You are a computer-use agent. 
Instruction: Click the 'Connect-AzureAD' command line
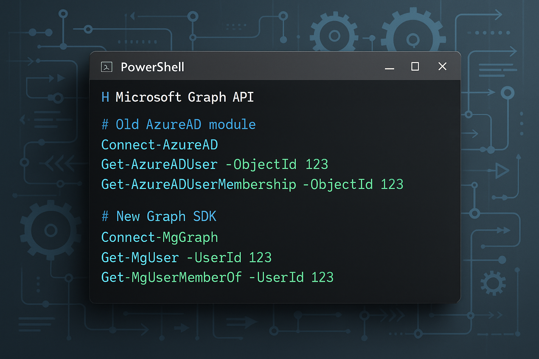(160, 145)
